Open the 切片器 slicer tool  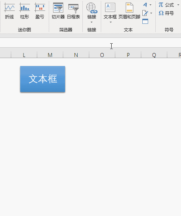tap(58, 11)
